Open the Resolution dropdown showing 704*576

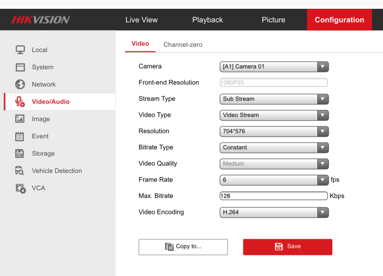pyautogui.click(x=274, y=131)
